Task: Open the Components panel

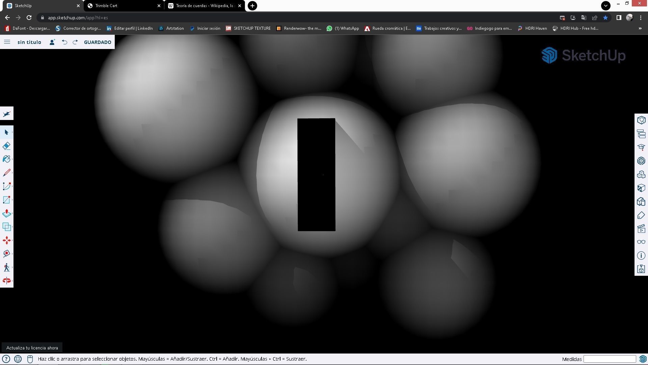Action: click(641, 174)
